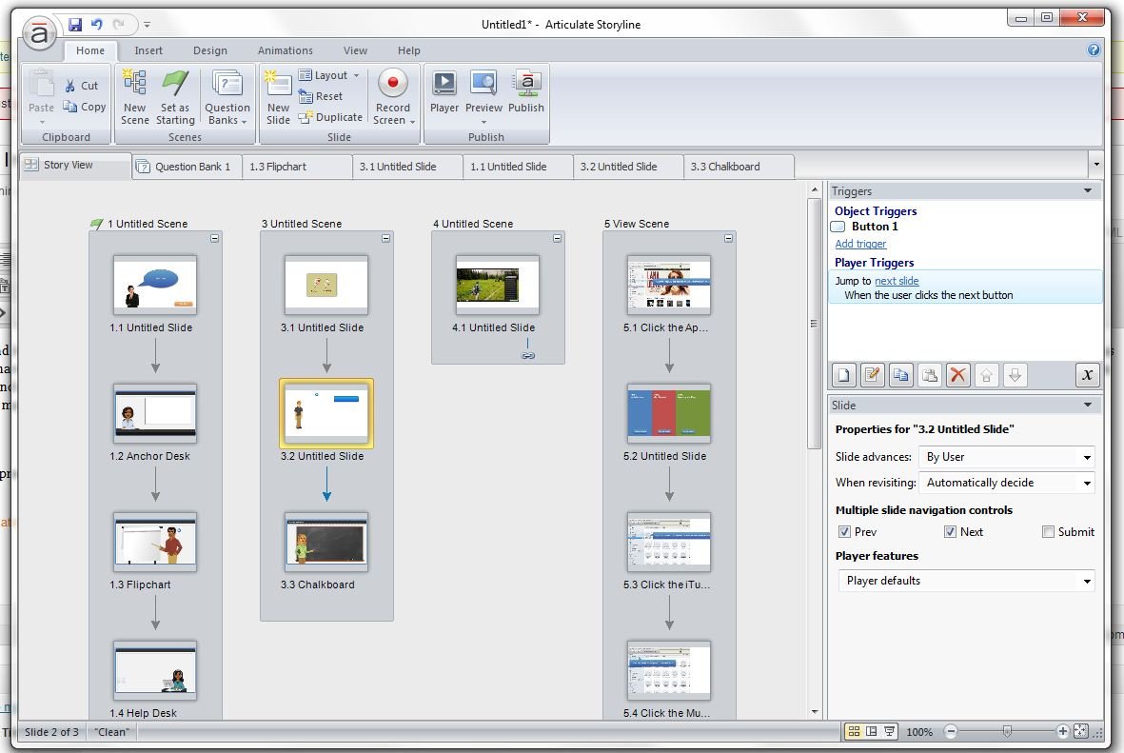Enable the Submit navigation checkbox

coord(1048,532)
